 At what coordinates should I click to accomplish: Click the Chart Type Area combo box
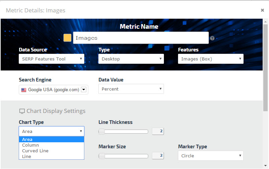52,131
